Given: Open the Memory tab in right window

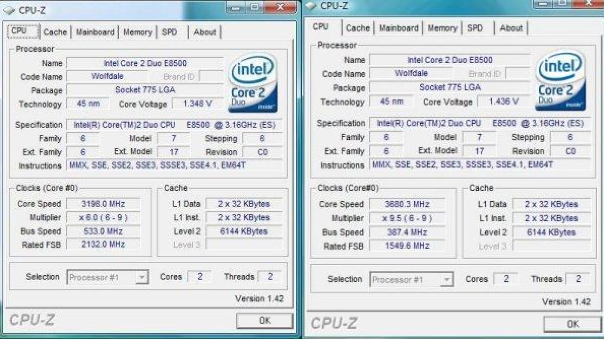Looking at the screenshot, I should [x=442, y=28].
